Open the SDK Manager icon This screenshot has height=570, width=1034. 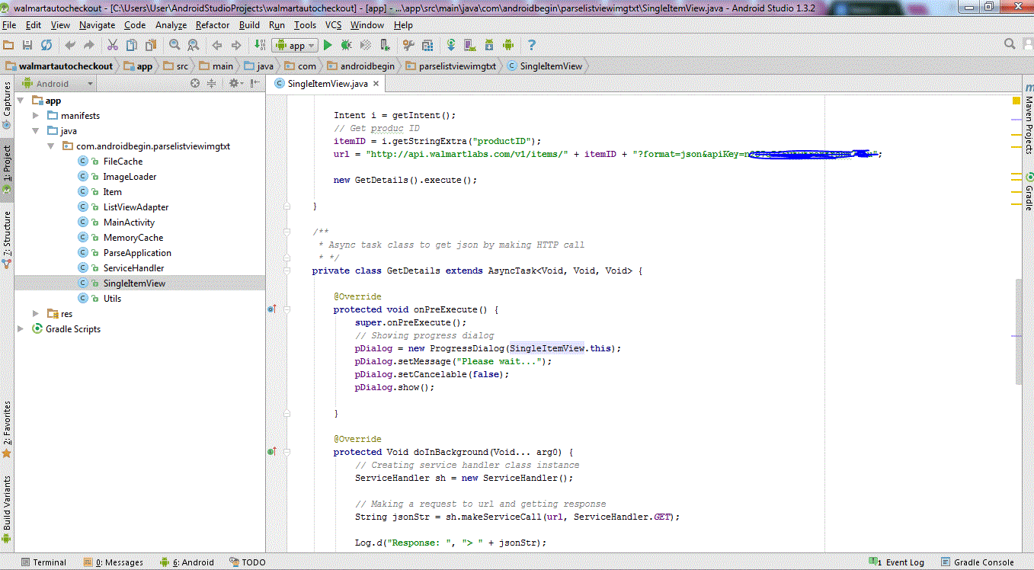coord(488,46)
